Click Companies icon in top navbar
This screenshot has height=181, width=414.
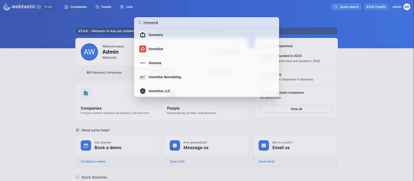66,7
